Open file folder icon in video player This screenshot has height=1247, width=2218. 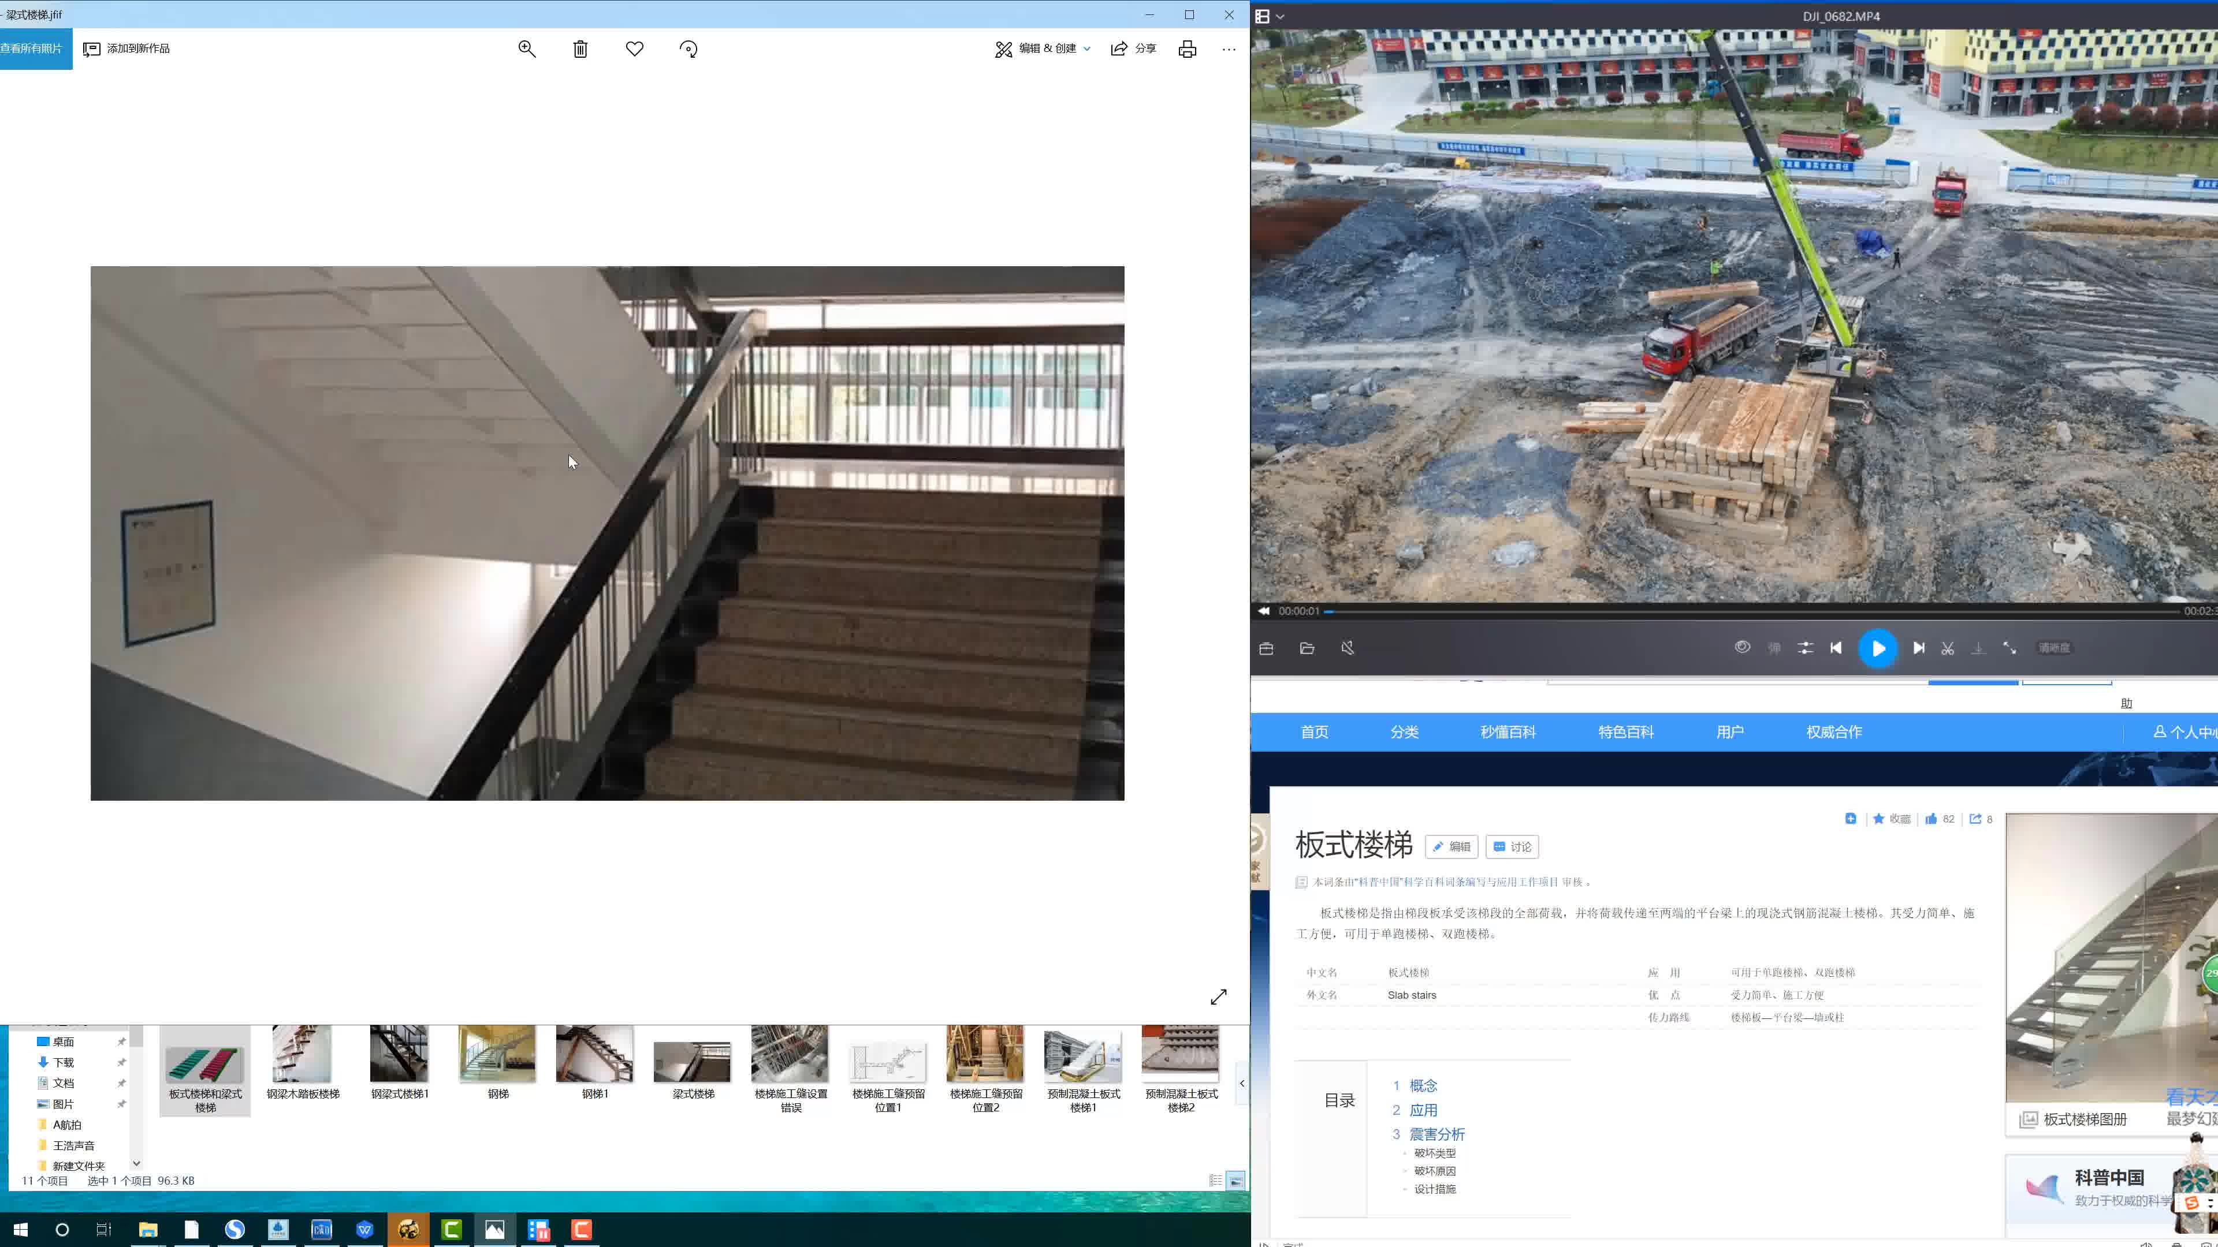click(1307, 648)
